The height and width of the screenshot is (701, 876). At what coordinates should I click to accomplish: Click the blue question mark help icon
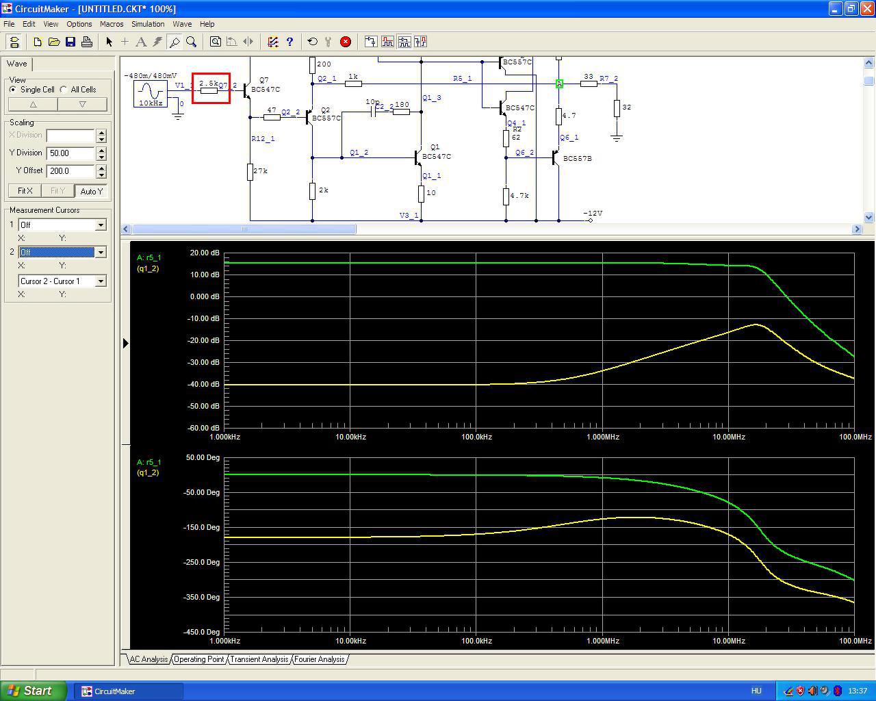click(289, 42)
